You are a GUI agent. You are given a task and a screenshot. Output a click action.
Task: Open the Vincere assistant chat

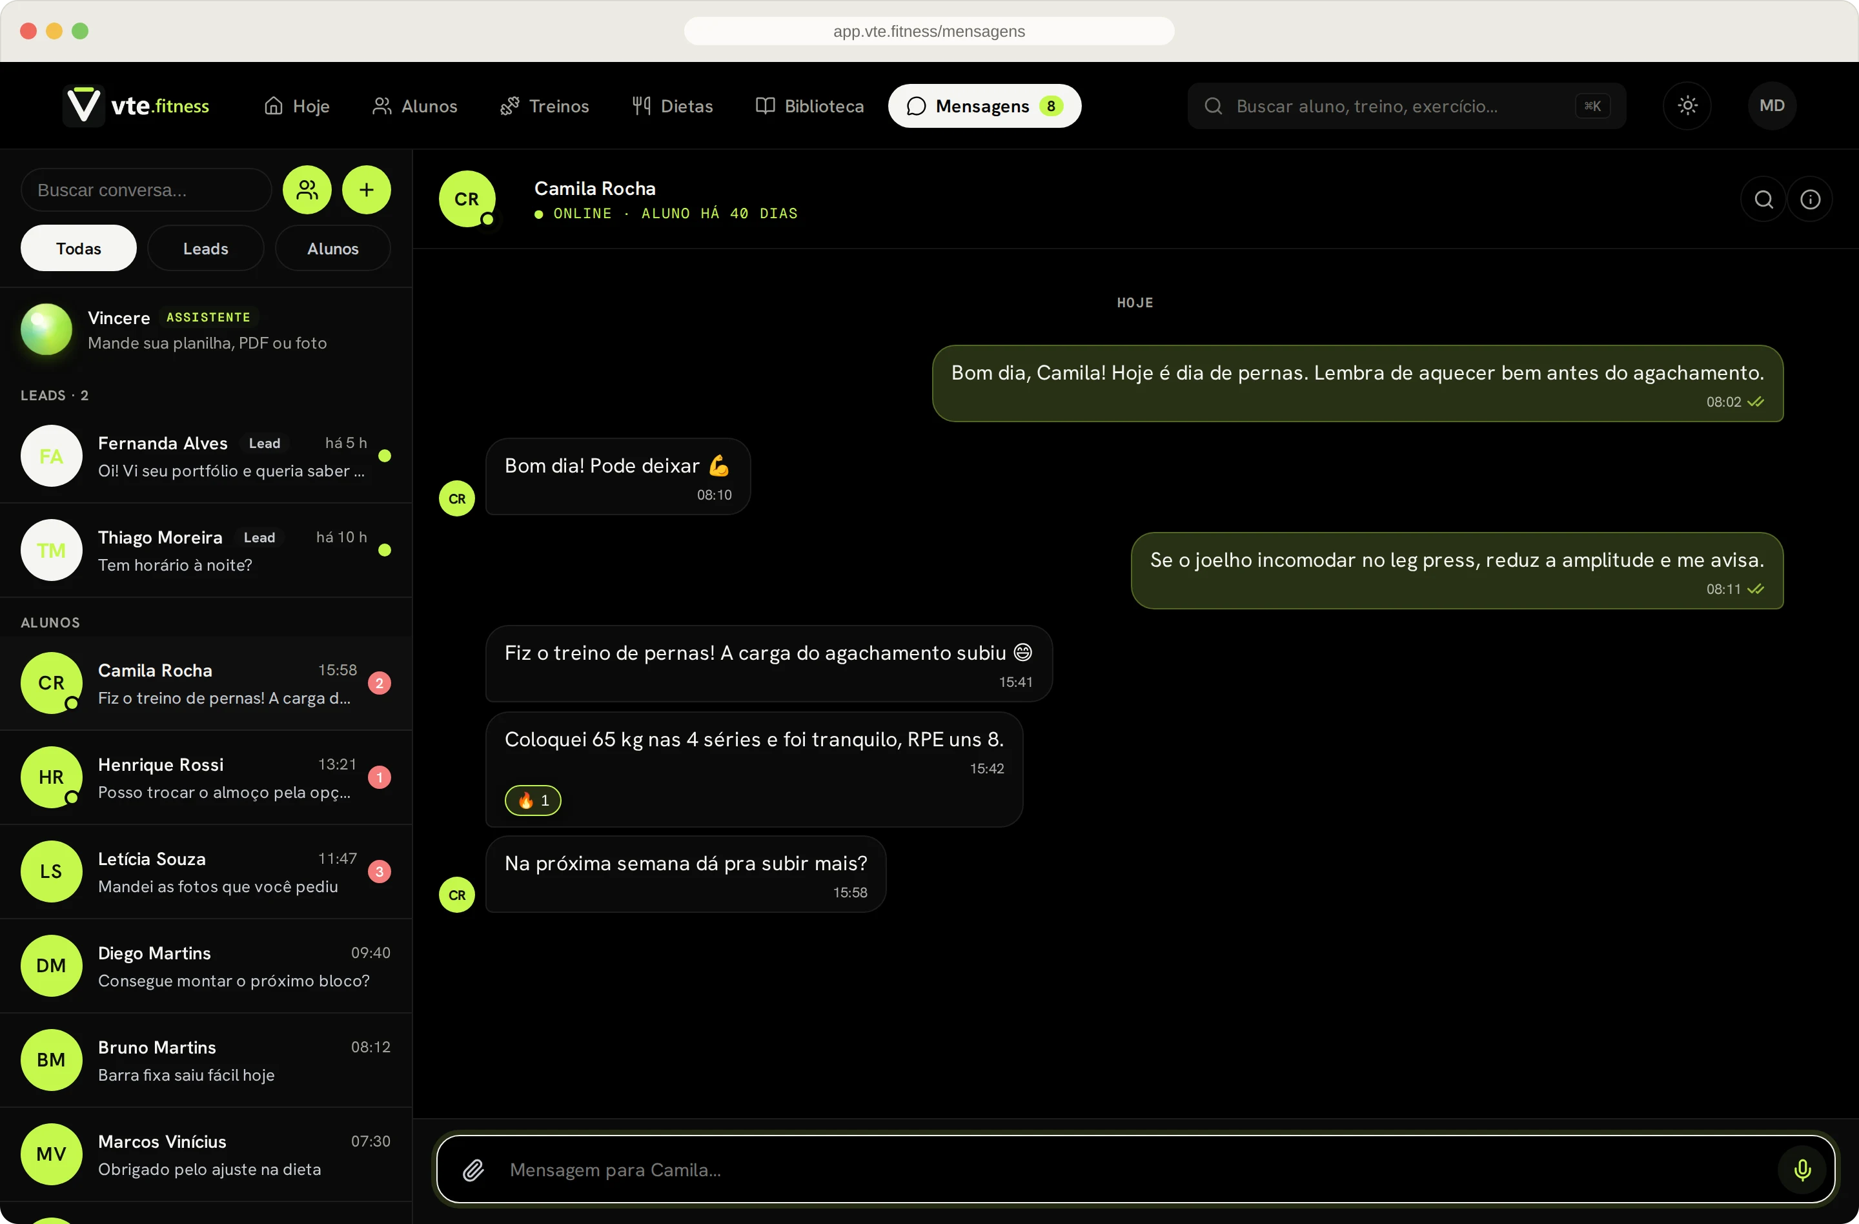click(206, 330)
